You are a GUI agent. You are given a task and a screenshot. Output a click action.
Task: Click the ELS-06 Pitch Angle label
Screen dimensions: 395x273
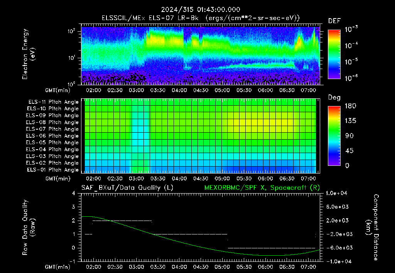point(52,136)
